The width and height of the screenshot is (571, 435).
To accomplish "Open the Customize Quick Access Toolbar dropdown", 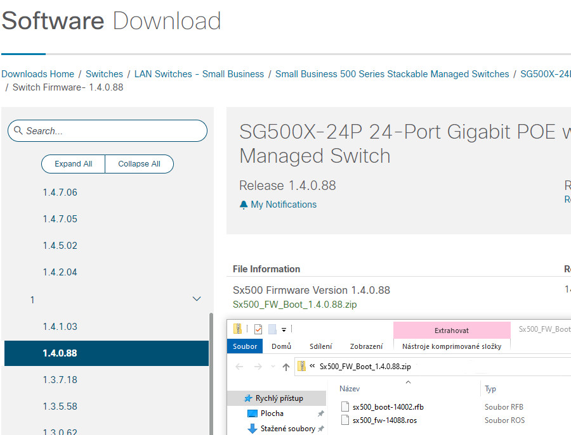I will (x=284, y=330).
